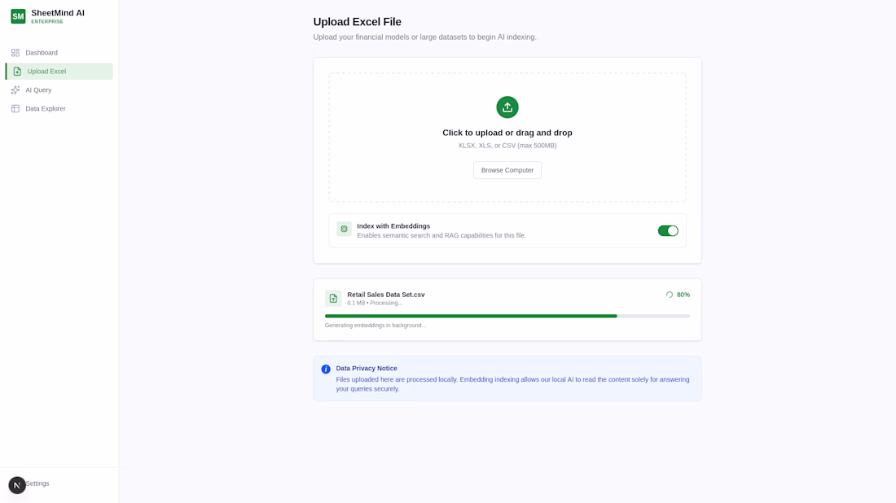Viewport: 896px width, 503px height.
Task: Click the embeddings chip icon
Action: point(344,229)
